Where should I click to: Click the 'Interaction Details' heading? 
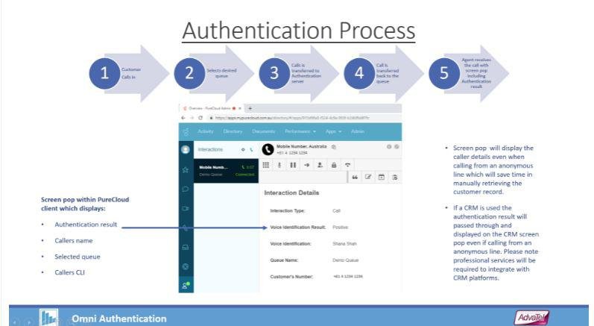(291, 192)
